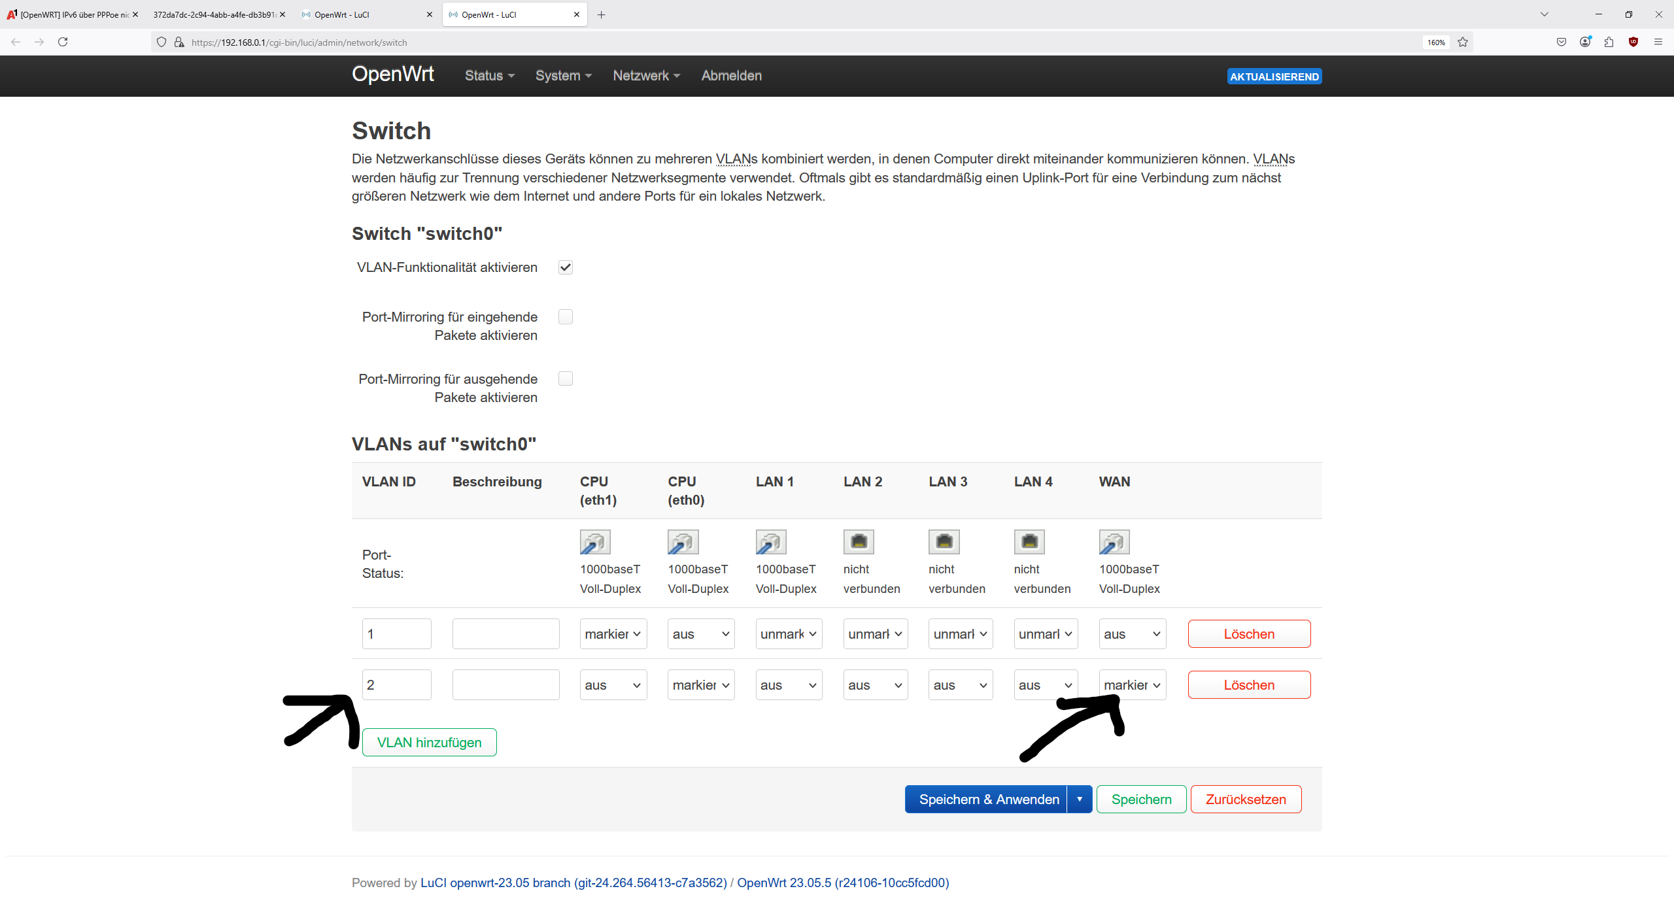The width and height of the screenshot is (1674, 910).
Task: Click the CPU (eth1) port status icon
Action: pyautogui.click(x=595, y=542)
